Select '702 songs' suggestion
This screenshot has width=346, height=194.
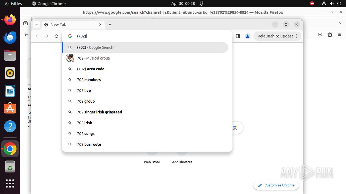coord(145,134)
